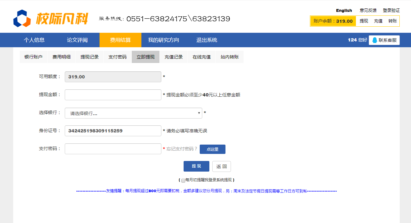Select the 支付密码 tab
411x223 pixels.
point(118,57)
